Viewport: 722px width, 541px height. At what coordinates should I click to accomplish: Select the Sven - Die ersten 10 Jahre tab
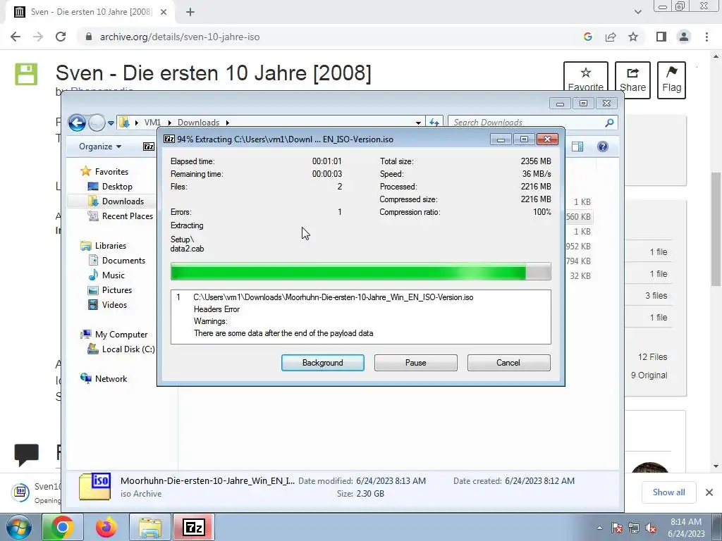pyautogui.click(x=90, y=12)
